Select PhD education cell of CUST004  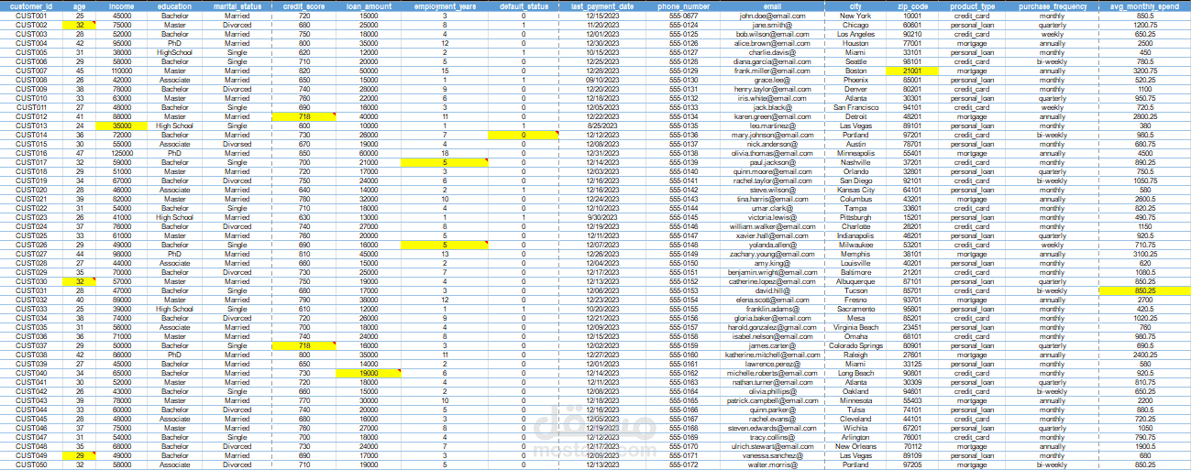click(174, 43)
